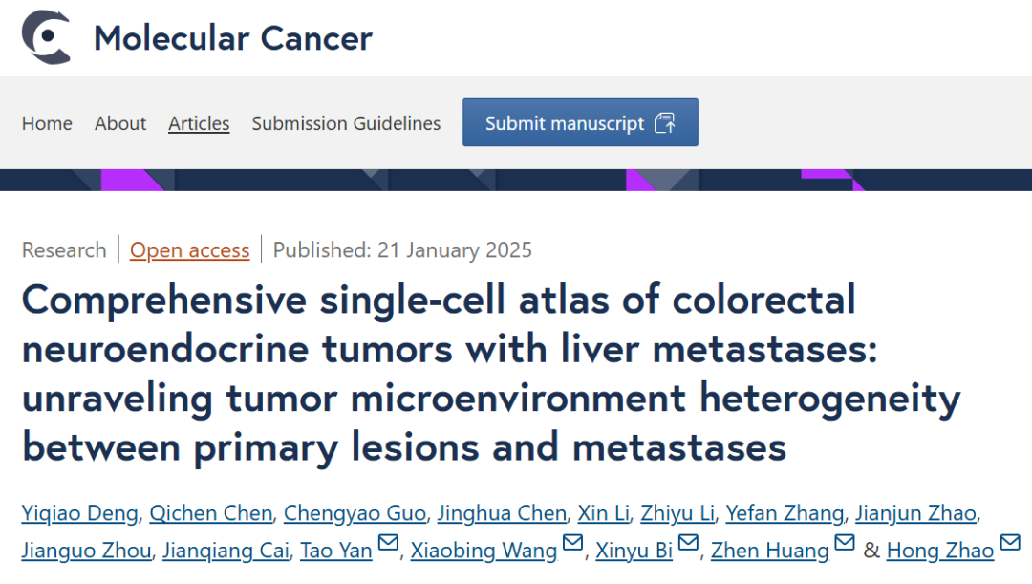Select the Articles navigation link
The image size is (1032, 584).
click(x=199, y=123)
